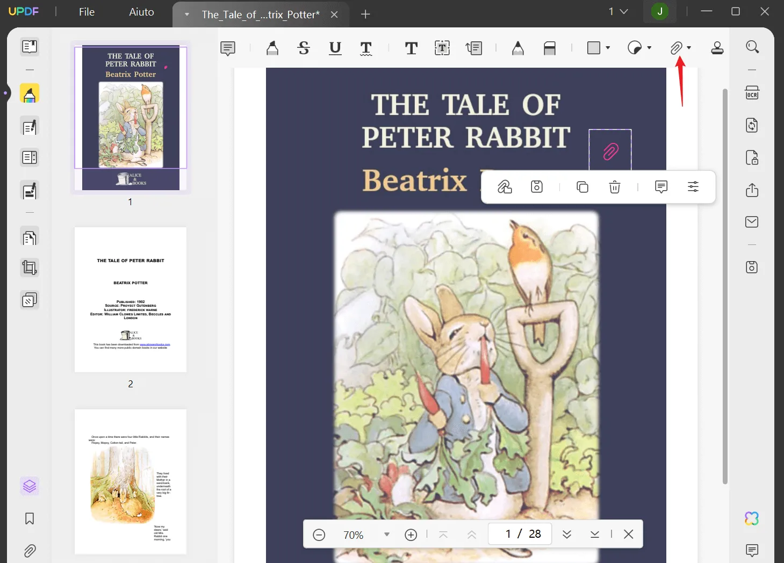This screenshot has width=784, height=563.
Task: Select page 2 thumbnail
Action: point(131,300)
